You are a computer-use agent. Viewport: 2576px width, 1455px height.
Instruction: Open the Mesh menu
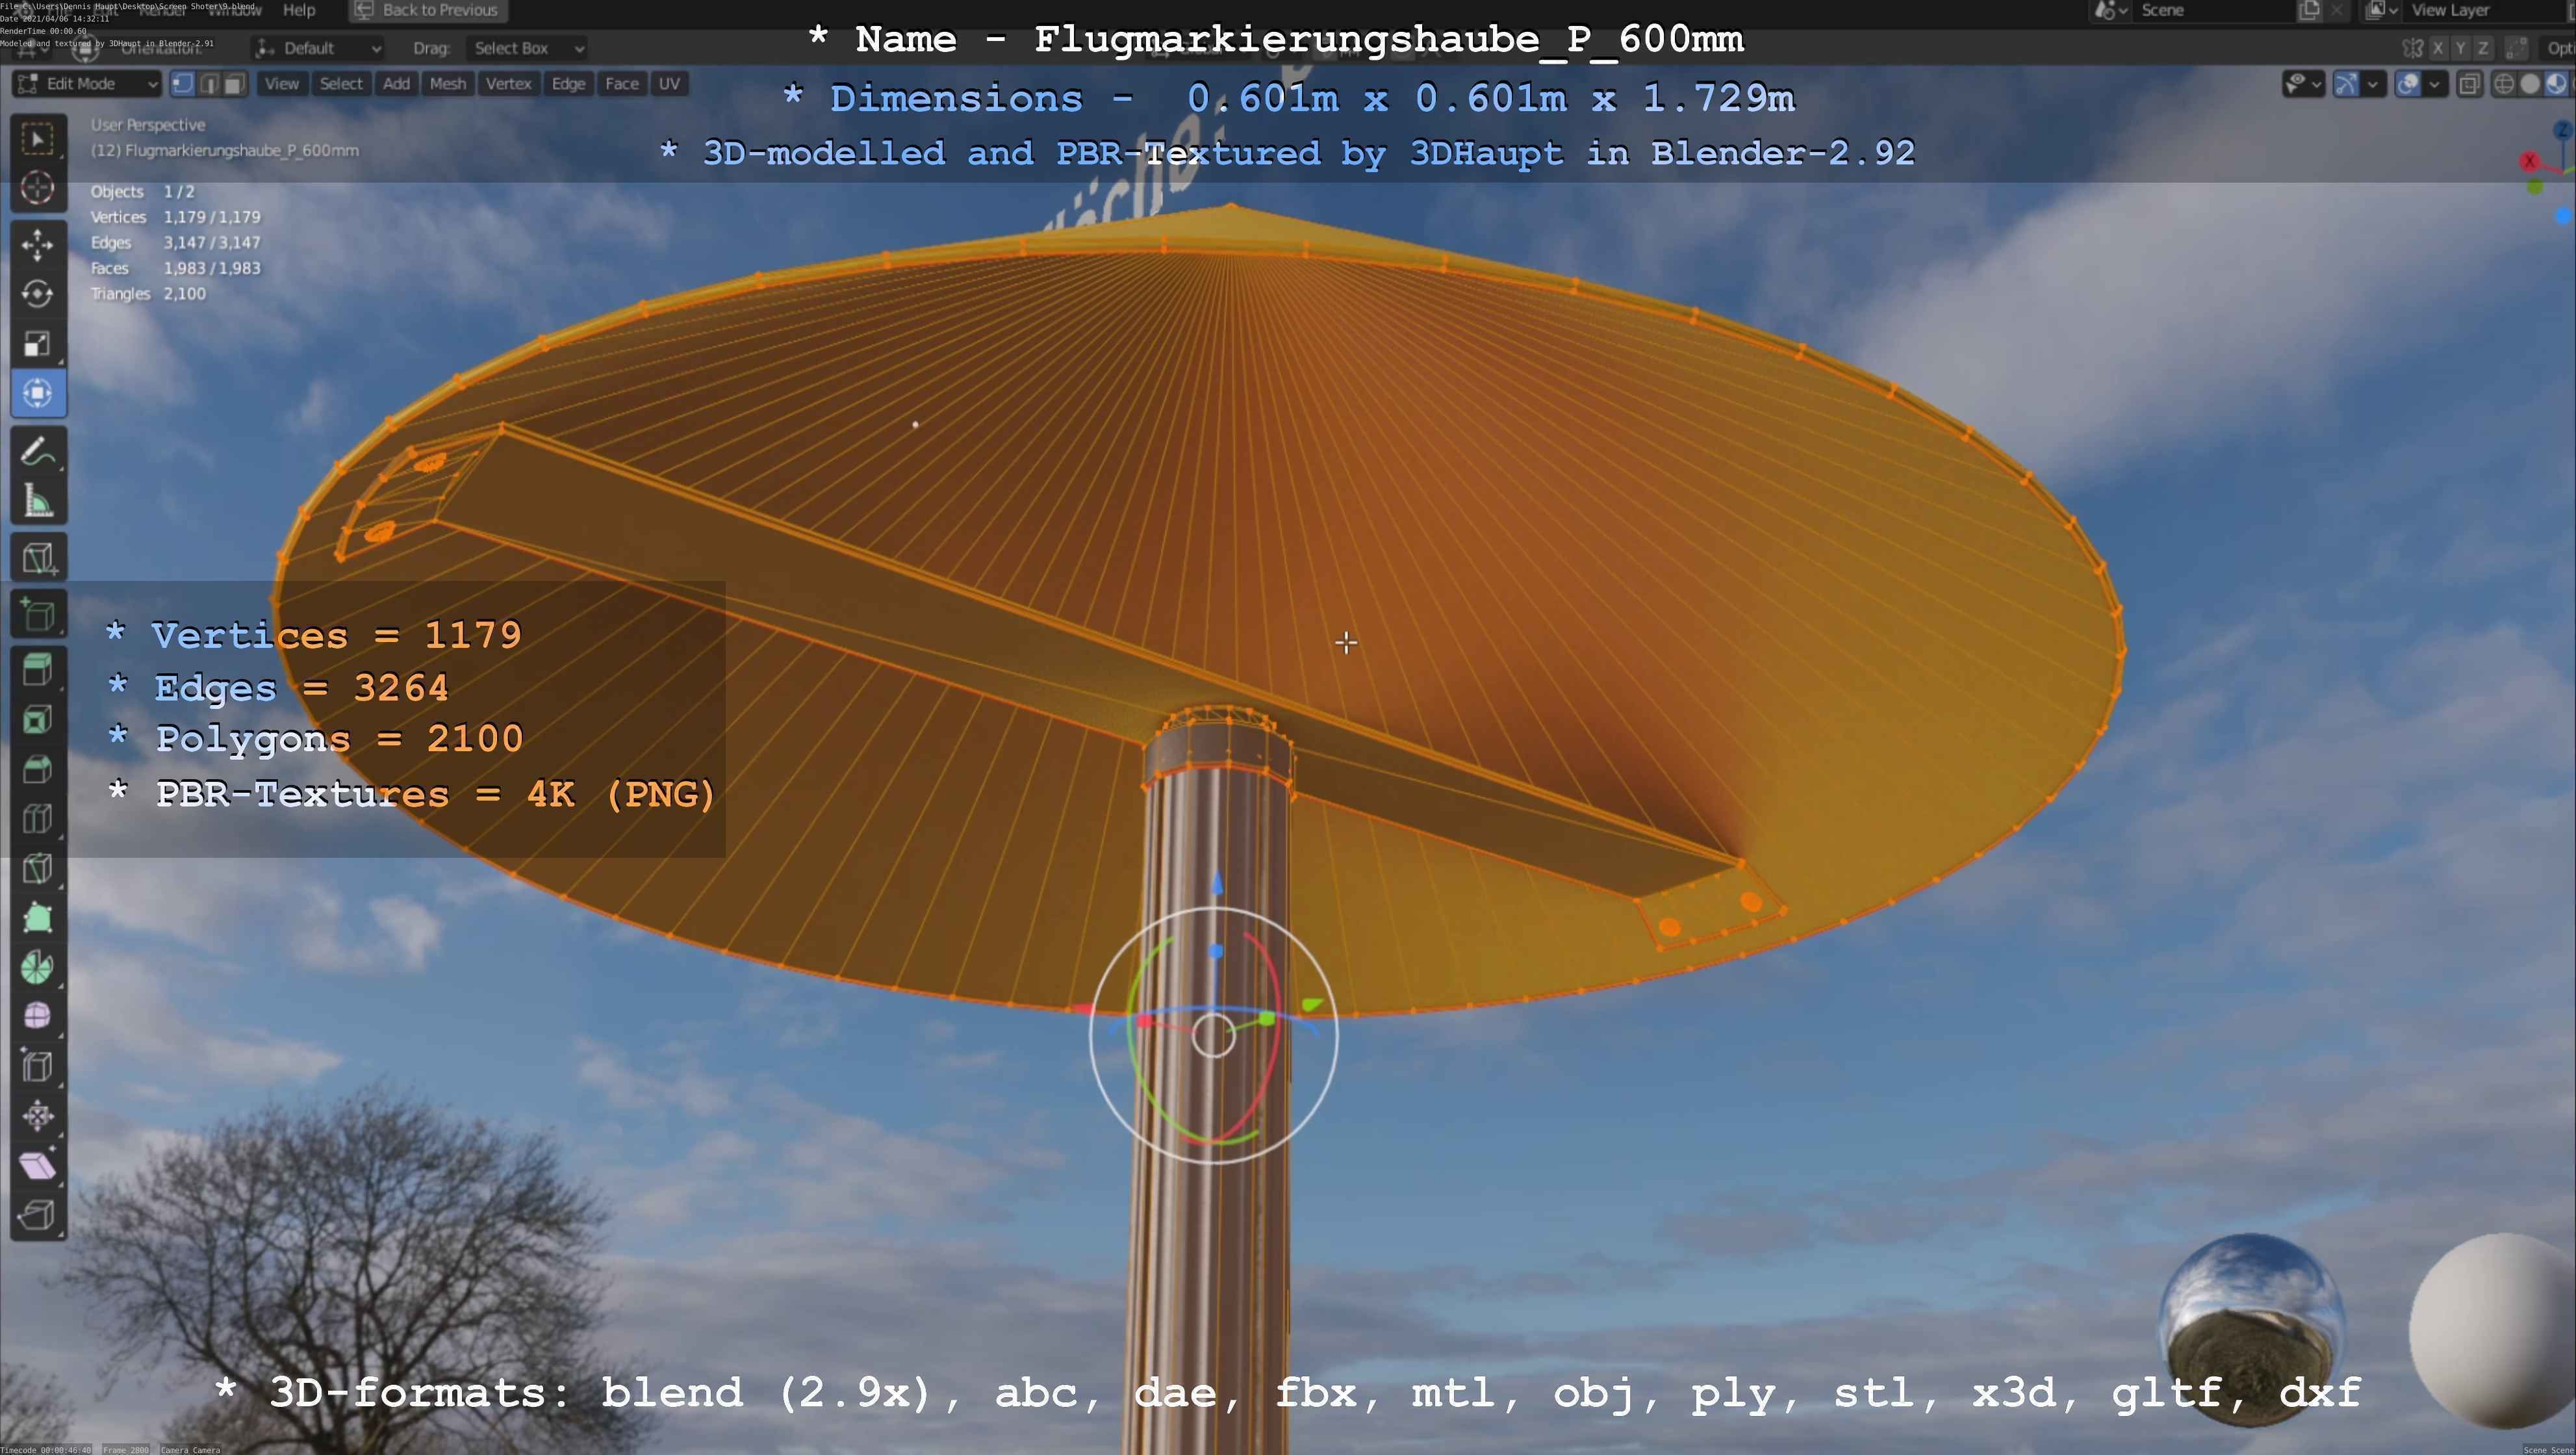(448, 84)
